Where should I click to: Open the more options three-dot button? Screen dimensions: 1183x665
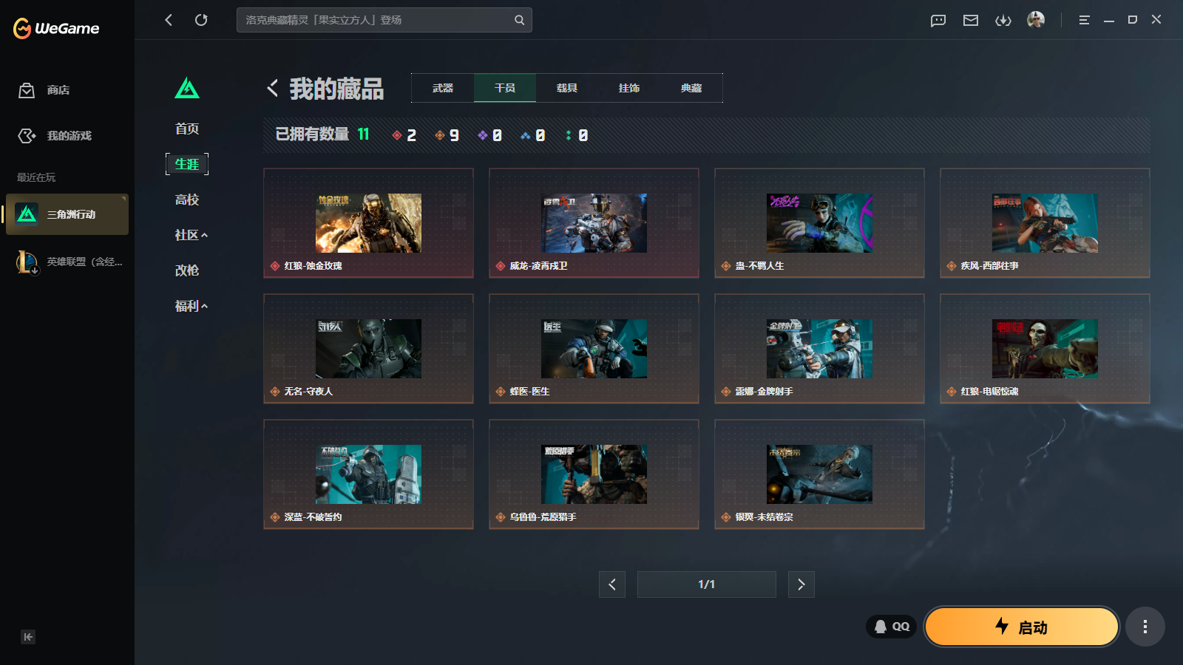coord(1145,627)
